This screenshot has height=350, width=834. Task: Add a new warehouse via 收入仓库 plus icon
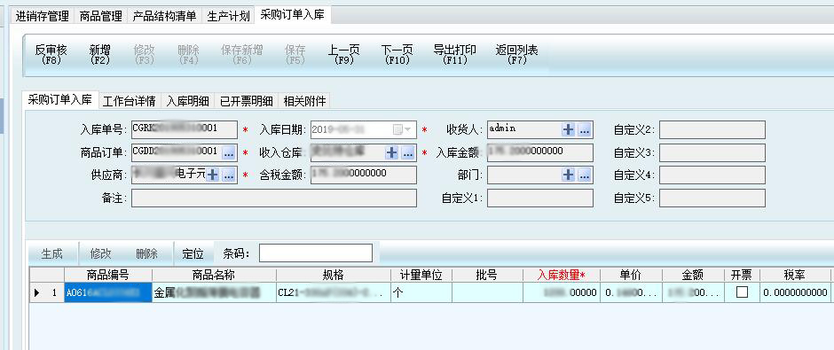tap(392, 152)
